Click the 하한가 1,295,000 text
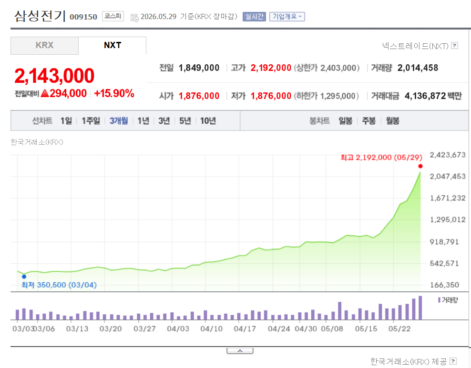Screen dimensions: 471x368 (326, 96)
